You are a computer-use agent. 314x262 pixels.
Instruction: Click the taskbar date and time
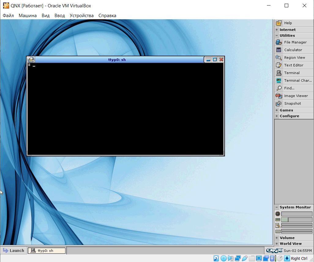click(298, 251)
